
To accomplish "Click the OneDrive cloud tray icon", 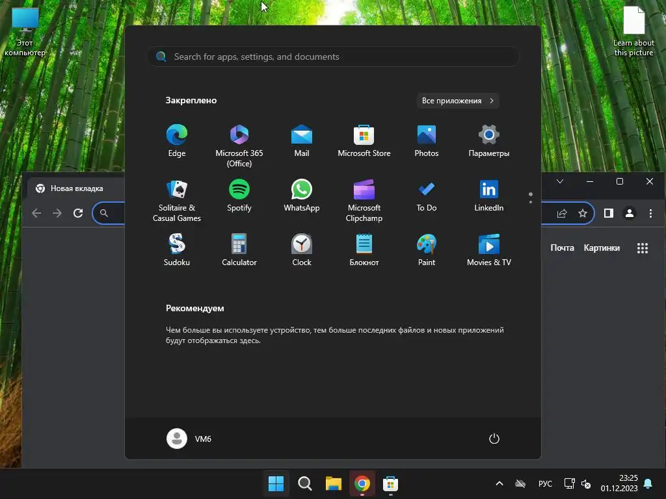I will [x=520, y=483].
